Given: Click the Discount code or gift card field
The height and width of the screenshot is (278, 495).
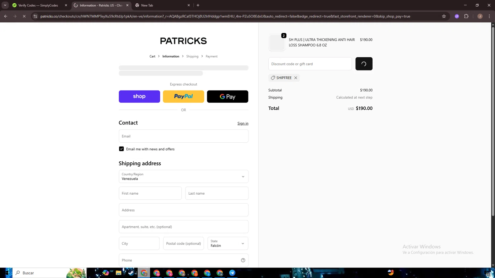Looking at the screenshot, I should coord(310,64).
